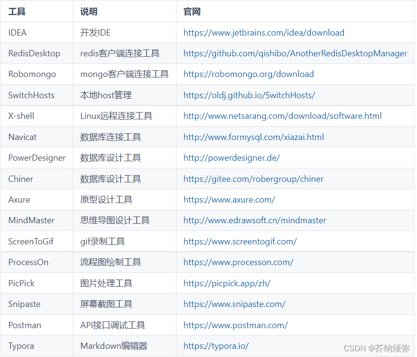Screen dimensions: 417x357
Task: Open the edrawsoft.cn mindmaster link
Action: coord(255,220)
